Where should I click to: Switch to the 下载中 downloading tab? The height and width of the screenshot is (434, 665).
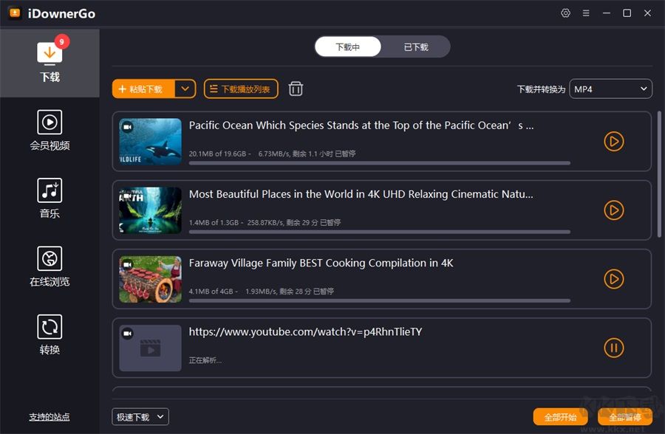click(x=348, y=46)
